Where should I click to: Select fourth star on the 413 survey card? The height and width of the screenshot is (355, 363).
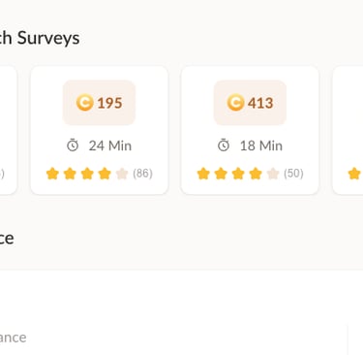pyautogui.click(x=256, y=174)
